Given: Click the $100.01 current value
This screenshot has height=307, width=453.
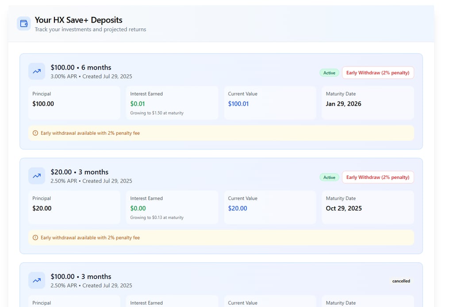Looking at the screenshot, I should point(238,104).
